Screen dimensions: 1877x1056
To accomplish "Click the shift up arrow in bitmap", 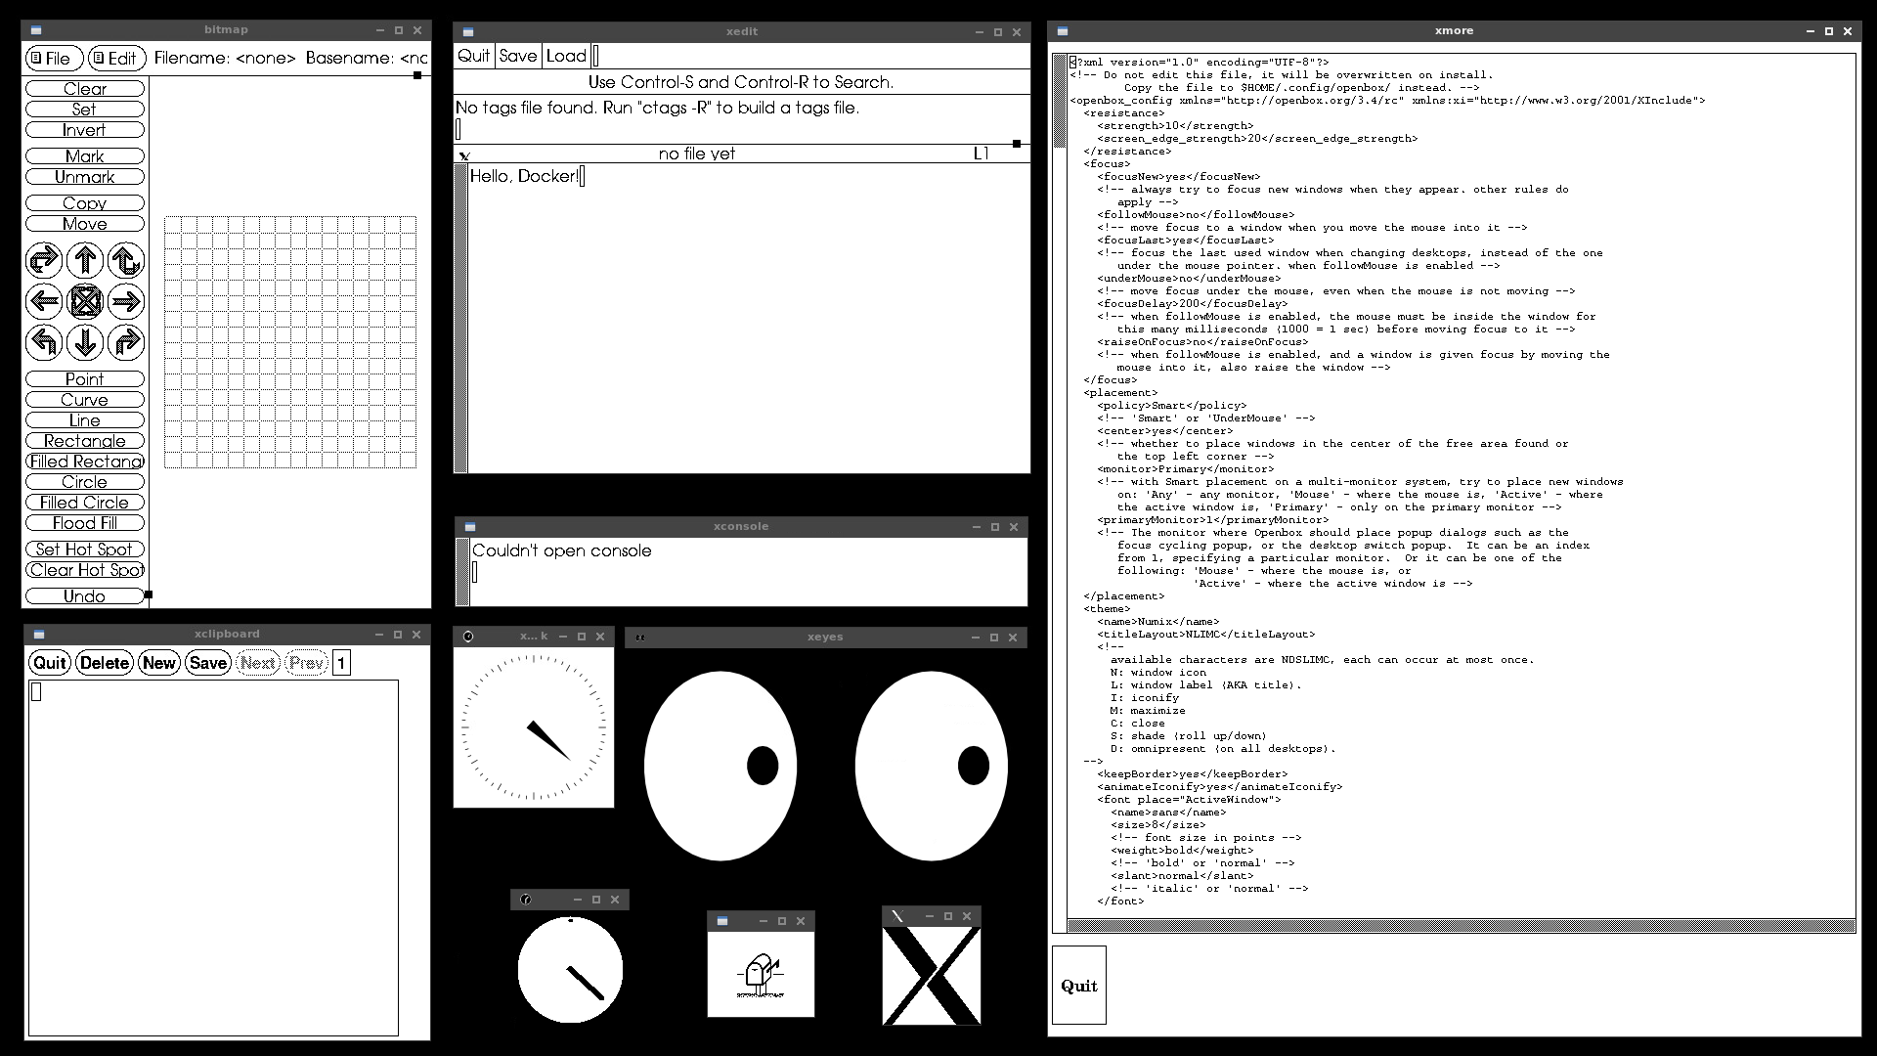I will [85, 260].
